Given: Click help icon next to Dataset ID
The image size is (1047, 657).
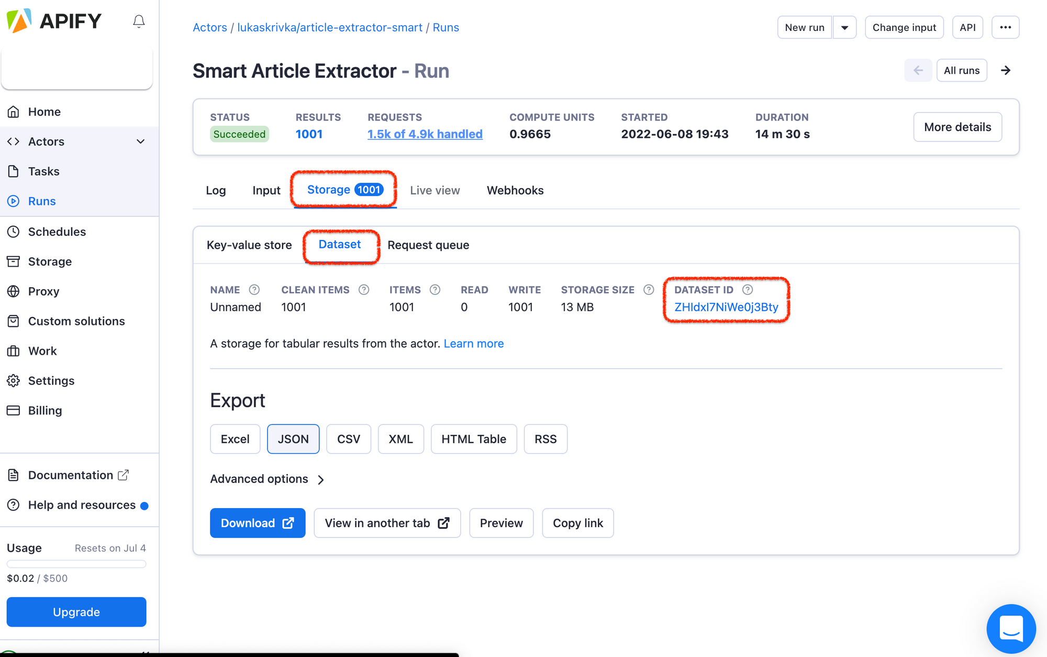Looking at the screenshot, I should coord(748,290).
